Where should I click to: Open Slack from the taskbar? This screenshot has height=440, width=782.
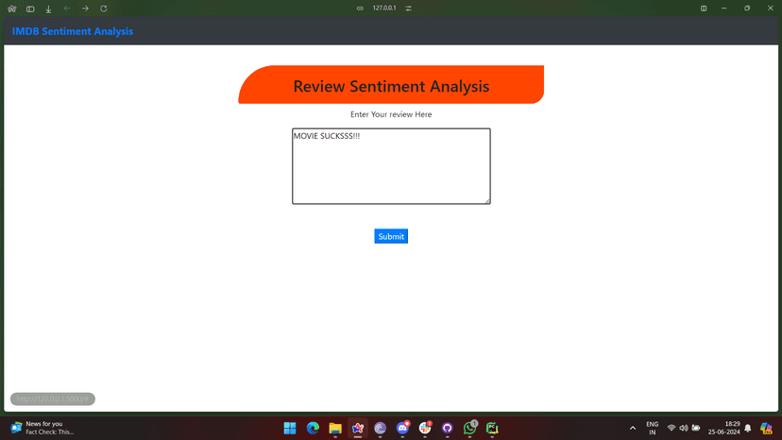425,428
